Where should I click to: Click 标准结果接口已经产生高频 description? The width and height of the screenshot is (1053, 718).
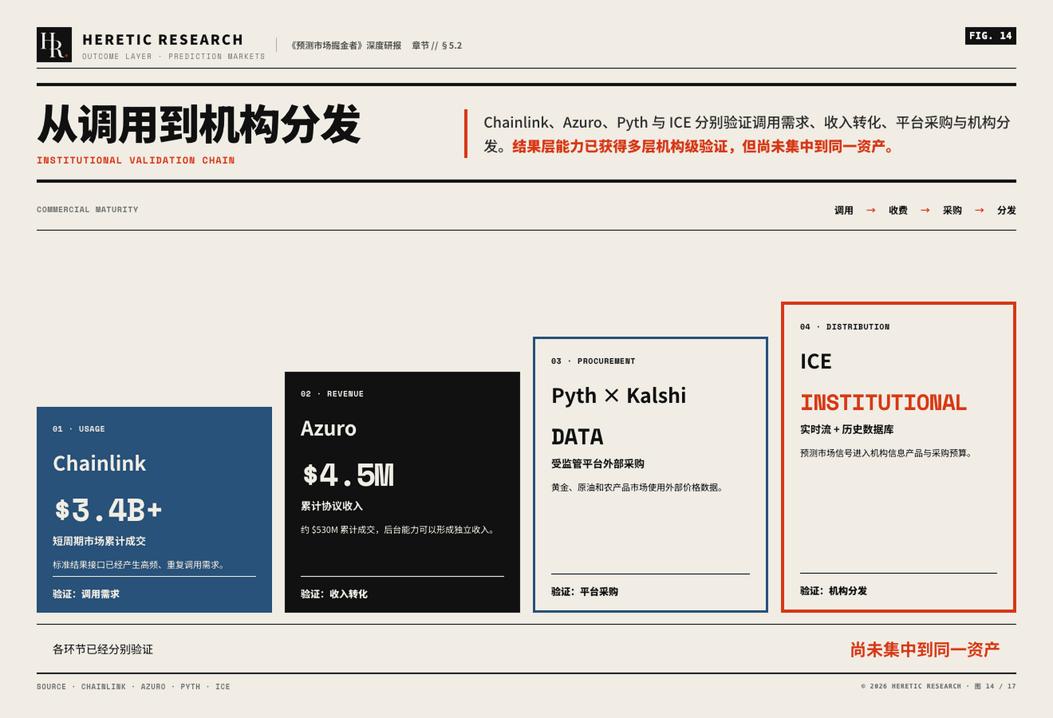pyautogui.click(x=140, y=565)
